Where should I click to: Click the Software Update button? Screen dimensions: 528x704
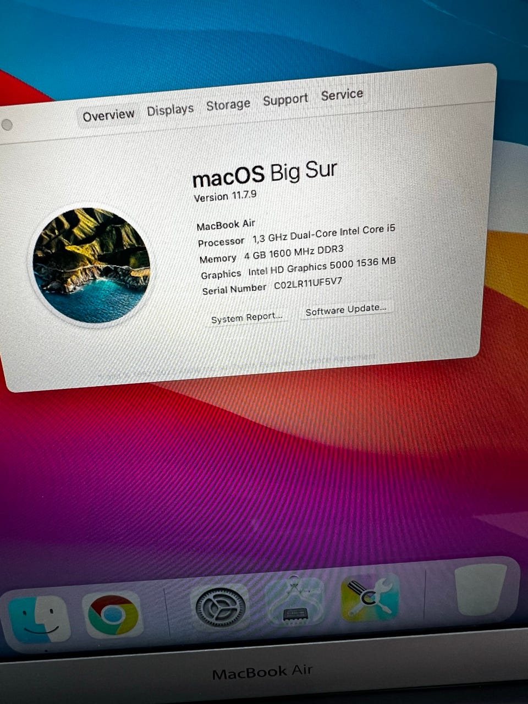(x=346, y=310)
